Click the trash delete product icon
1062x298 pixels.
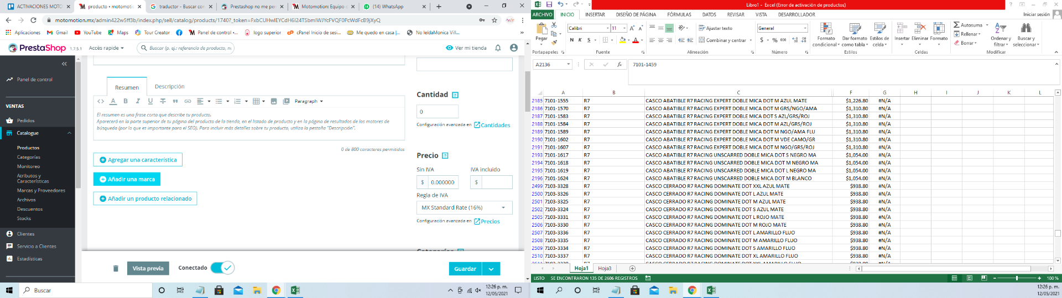(116, 269)
